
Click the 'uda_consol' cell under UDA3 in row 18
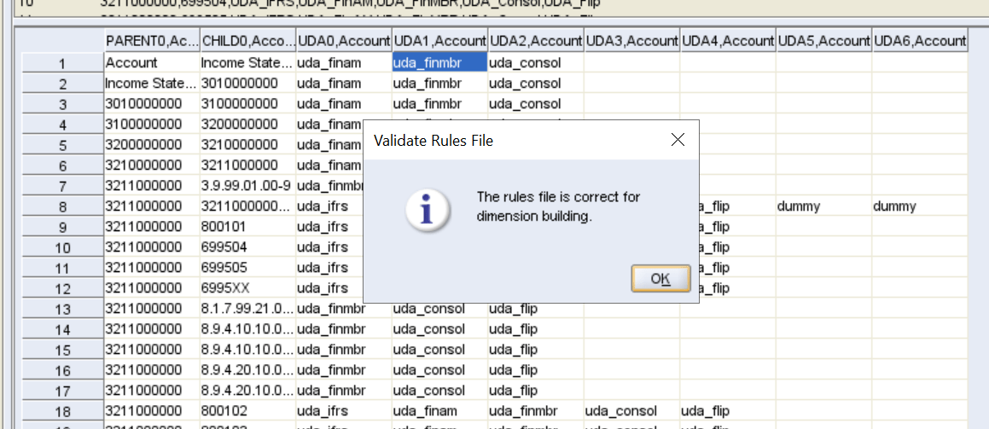[631, 411]
